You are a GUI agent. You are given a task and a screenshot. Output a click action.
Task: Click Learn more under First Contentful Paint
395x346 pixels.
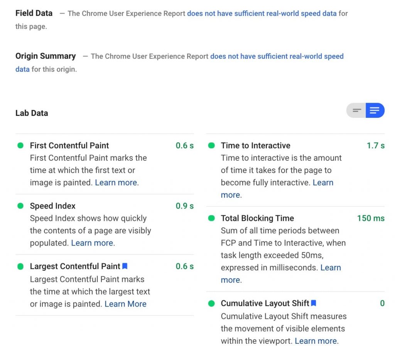[x=115, y=182]
